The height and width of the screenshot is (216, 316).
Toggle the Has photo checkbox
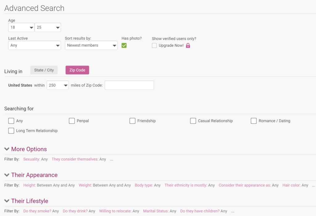coord(124,46)
